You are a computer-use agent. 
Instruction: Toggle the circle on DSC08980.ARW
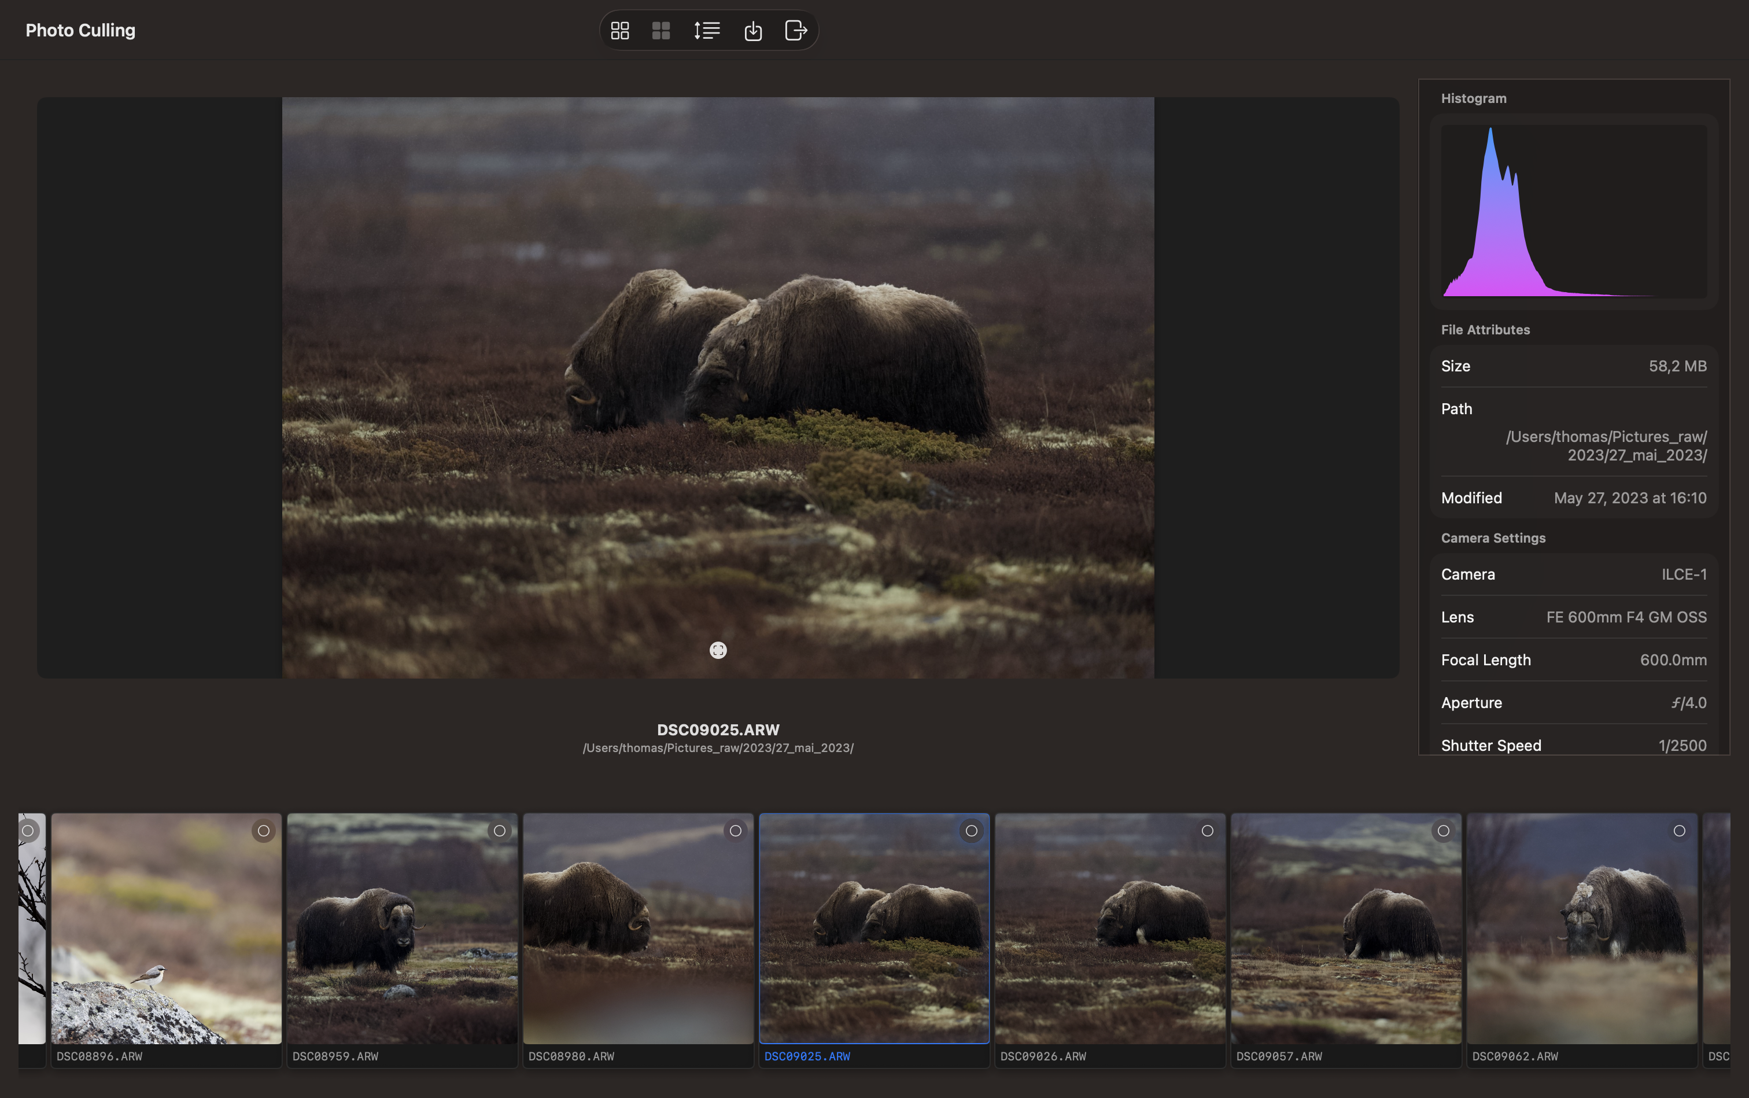pyautogui.click(x=736, y=831)
